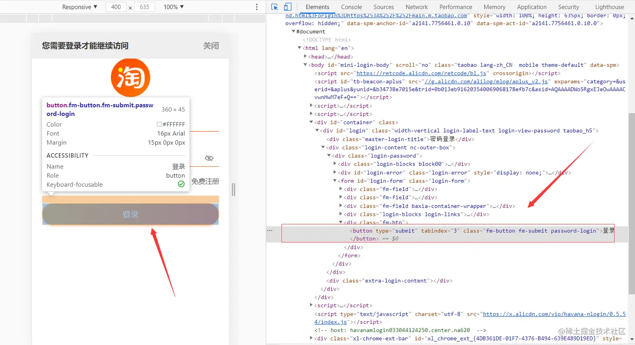Open the Responsive device dropdown
Image resolution: width=635 pixels, height=345 pixels.
pos(79,7)
